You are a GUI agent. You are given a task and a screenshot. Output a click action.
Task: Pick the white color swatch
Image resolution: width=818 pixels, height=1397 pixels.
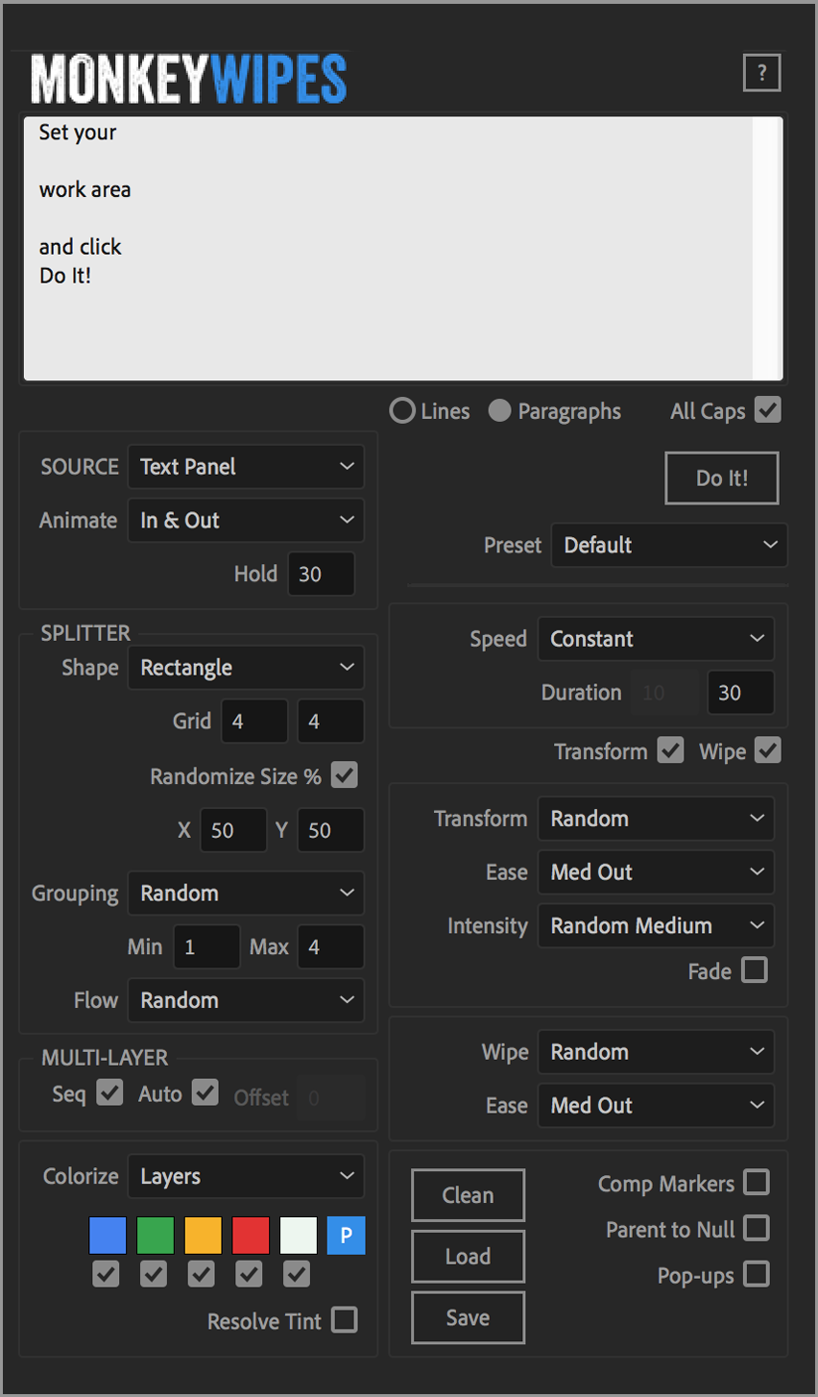coord(298,1236)
